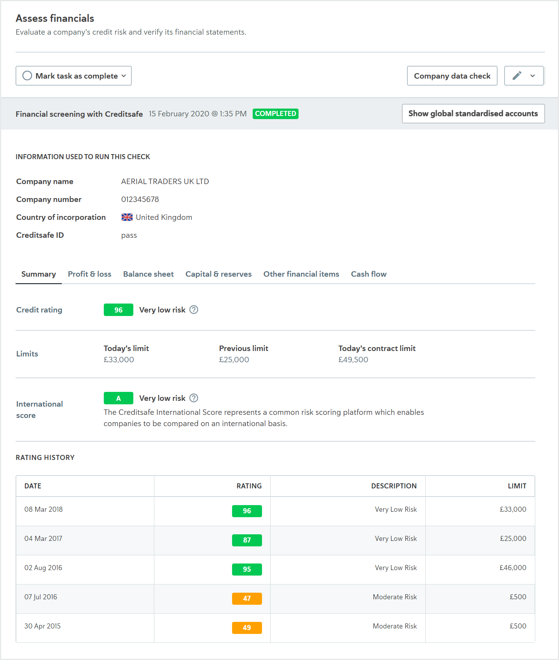559x660 pixels.
Task: Click the Today's limit £33,000 value
Action: [119, 360]
